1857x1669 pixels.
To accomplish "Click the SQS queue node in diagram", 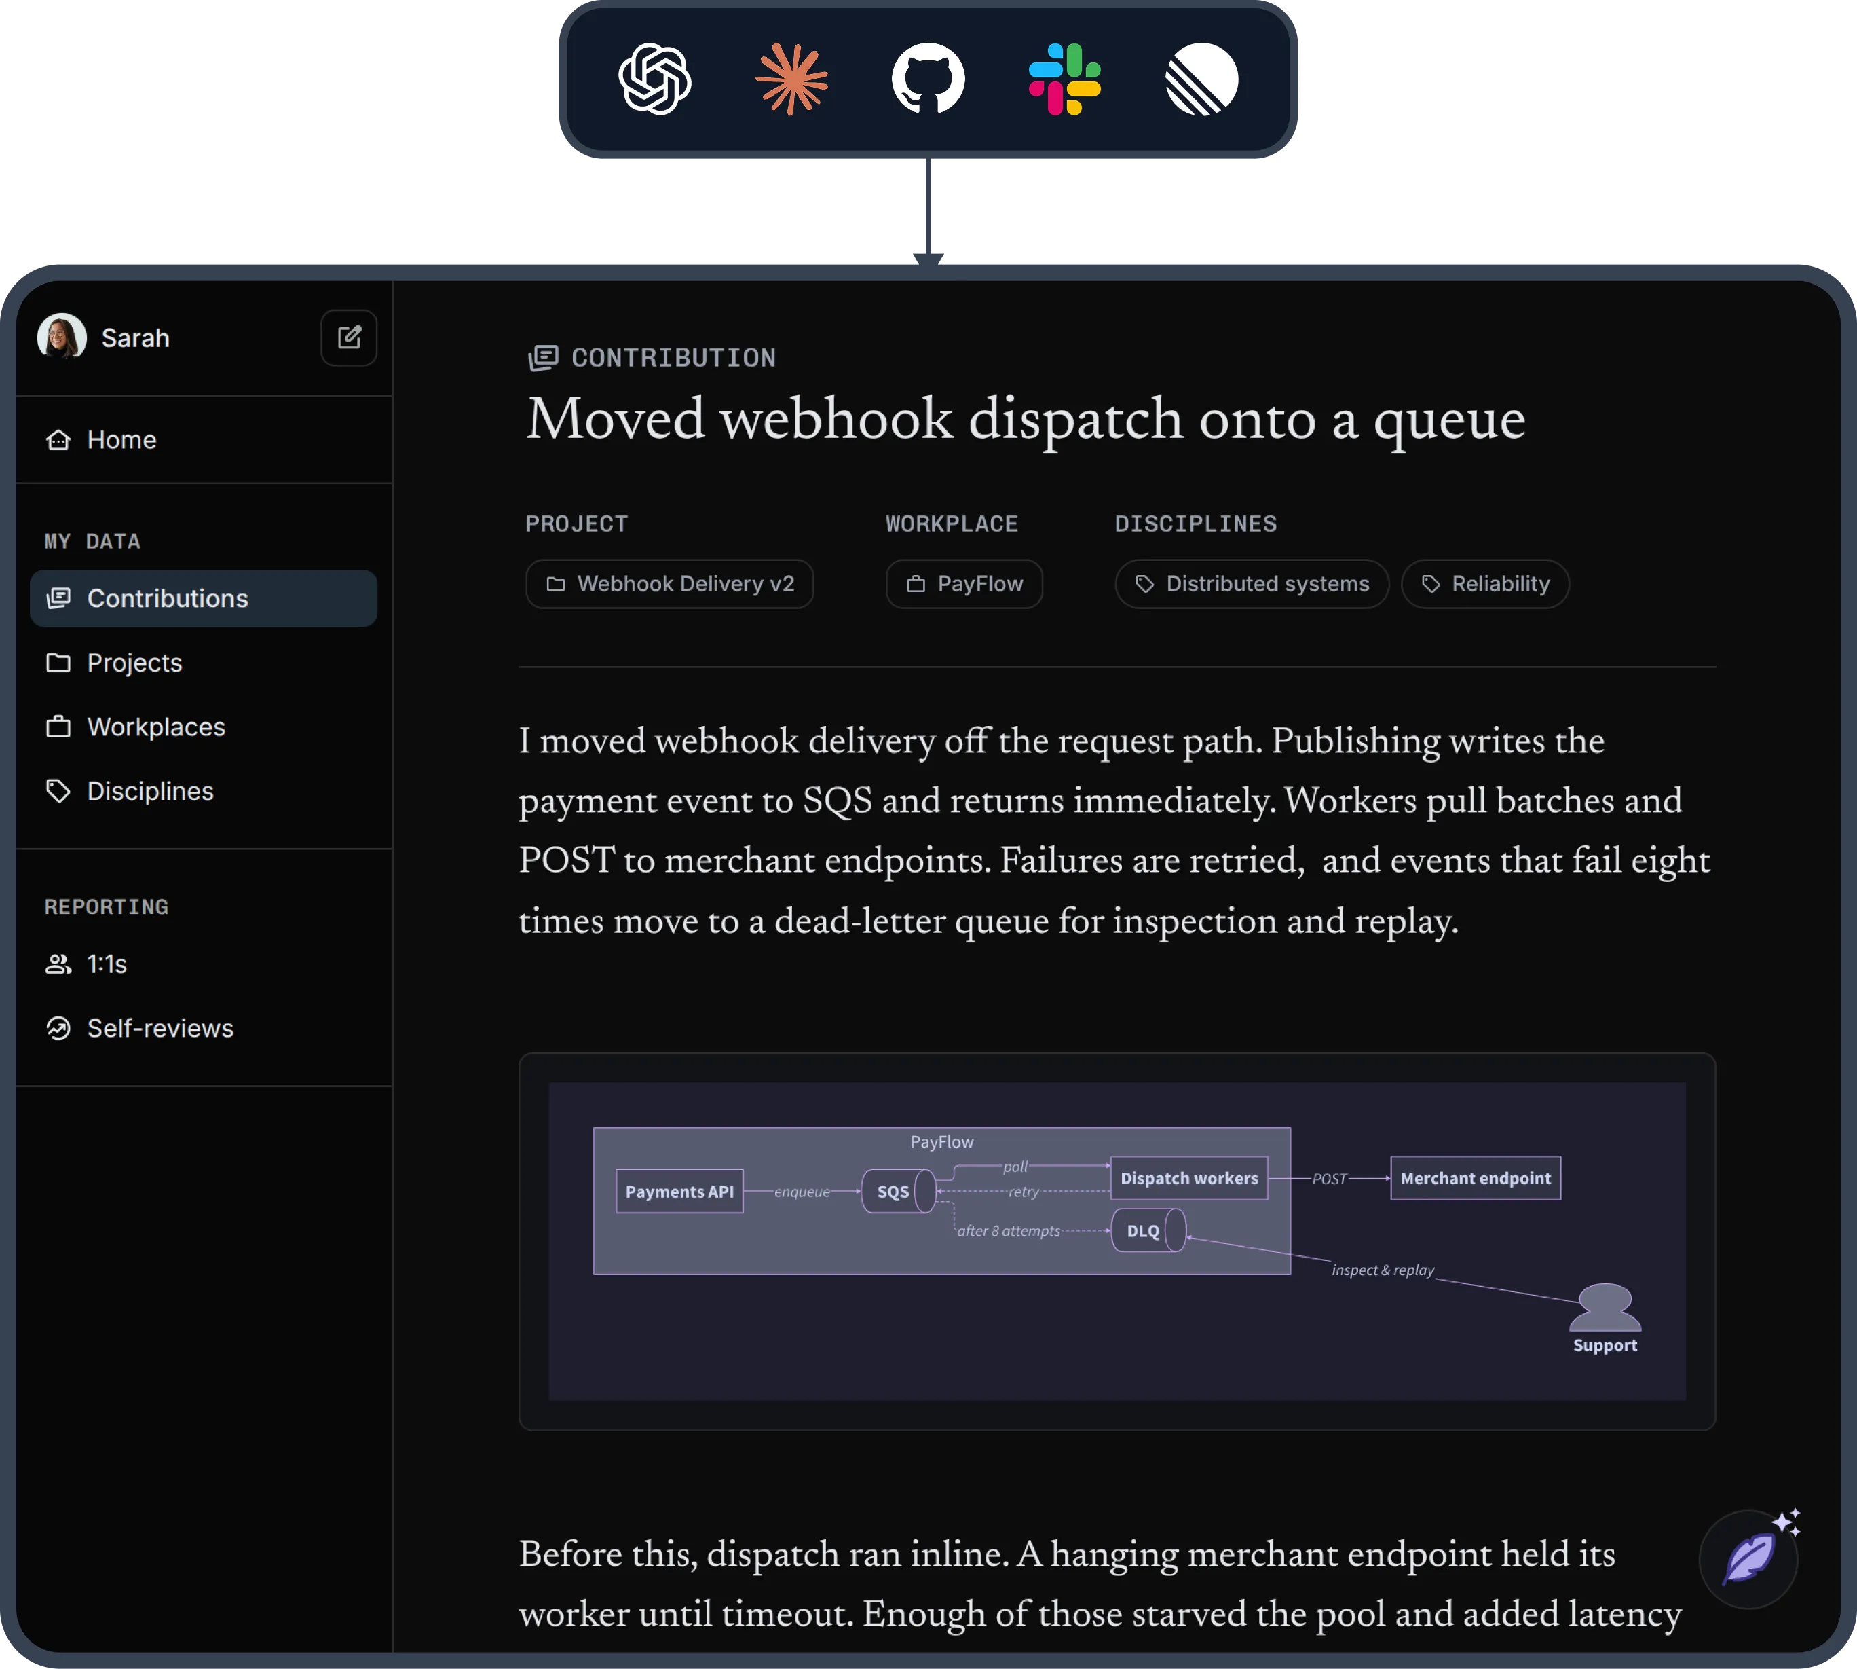I will [x=898, y=1191].
